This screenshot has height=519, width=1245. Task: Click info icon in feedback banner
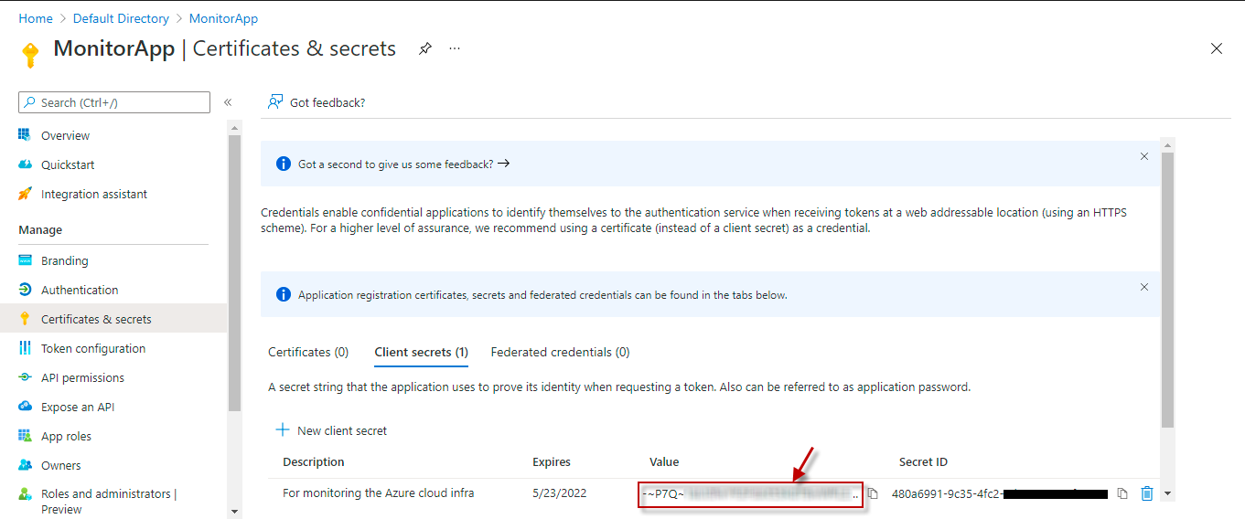283,164
